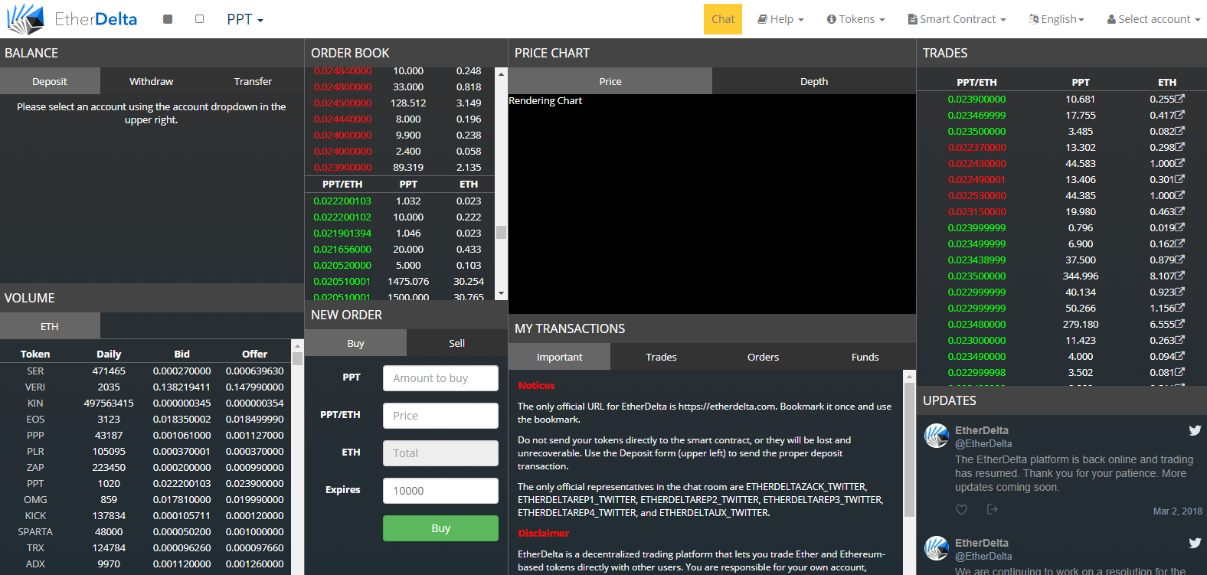Expand the Tokens menu

pos(855,19)
